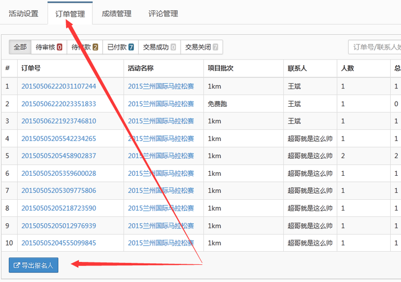Image resolution: width=401 pixels, height=282 pixels.
Task: Filter by 交易关闭 status
Action: pos(202,47)
